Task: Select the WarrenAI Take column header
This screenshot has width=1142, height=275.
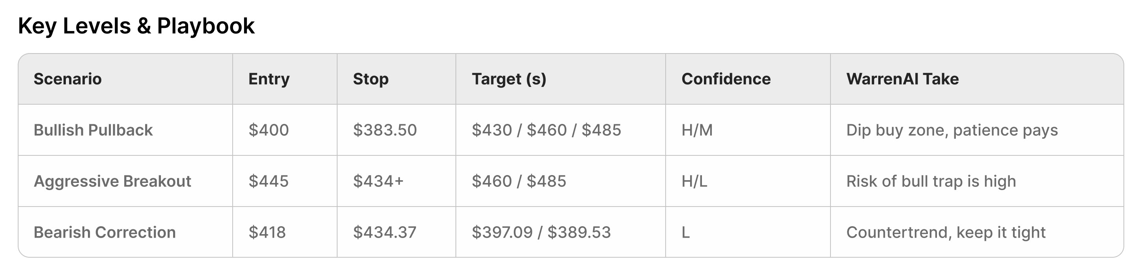Action: 902,79
